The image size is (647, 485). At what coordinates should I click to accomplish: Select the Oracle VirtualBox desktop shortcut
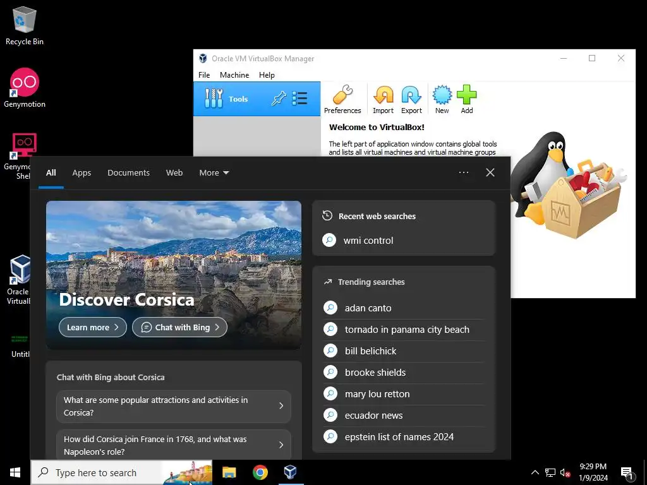click(18, 280)
